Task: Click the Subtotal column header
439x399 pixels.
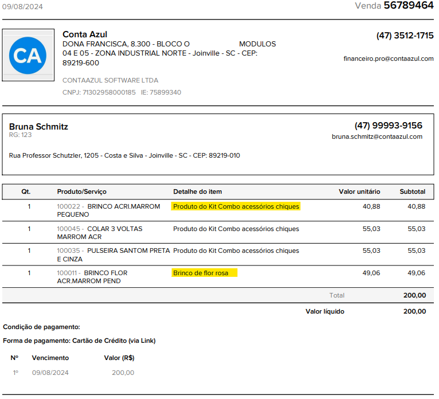Action: click(x=413, y=192)
